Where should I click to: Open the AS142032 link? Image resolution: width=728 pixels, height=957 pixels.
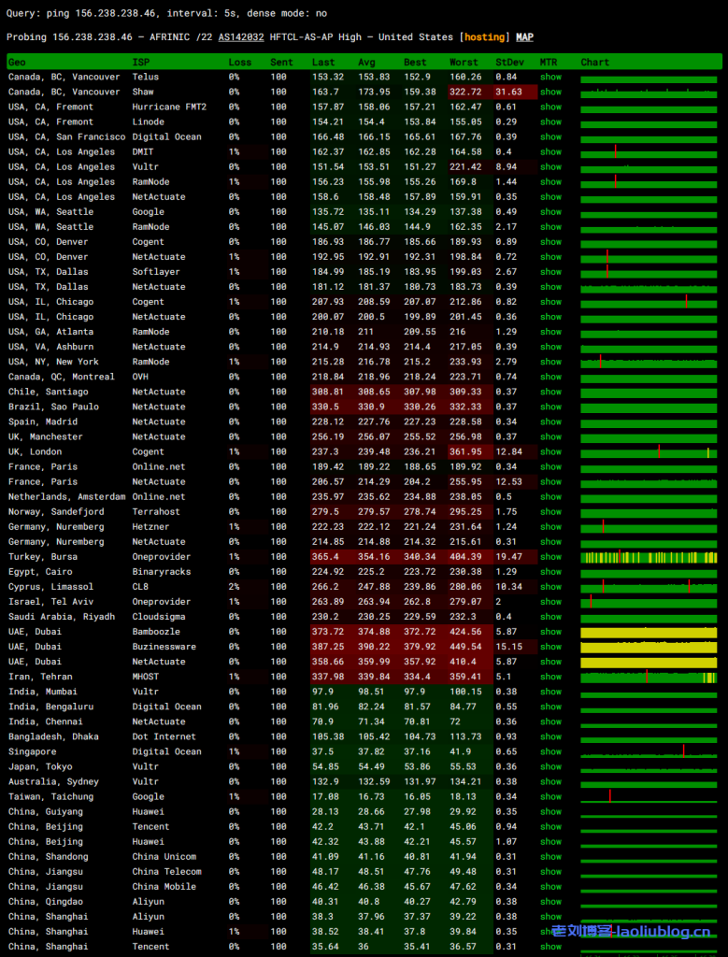click(x=240, y=37)
